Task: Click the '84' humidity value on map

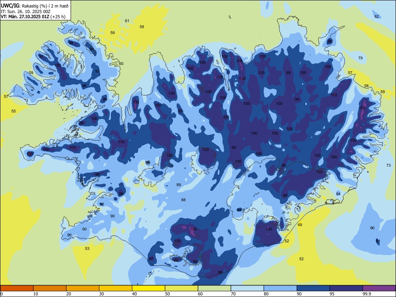Action: (x=338, y=194)
